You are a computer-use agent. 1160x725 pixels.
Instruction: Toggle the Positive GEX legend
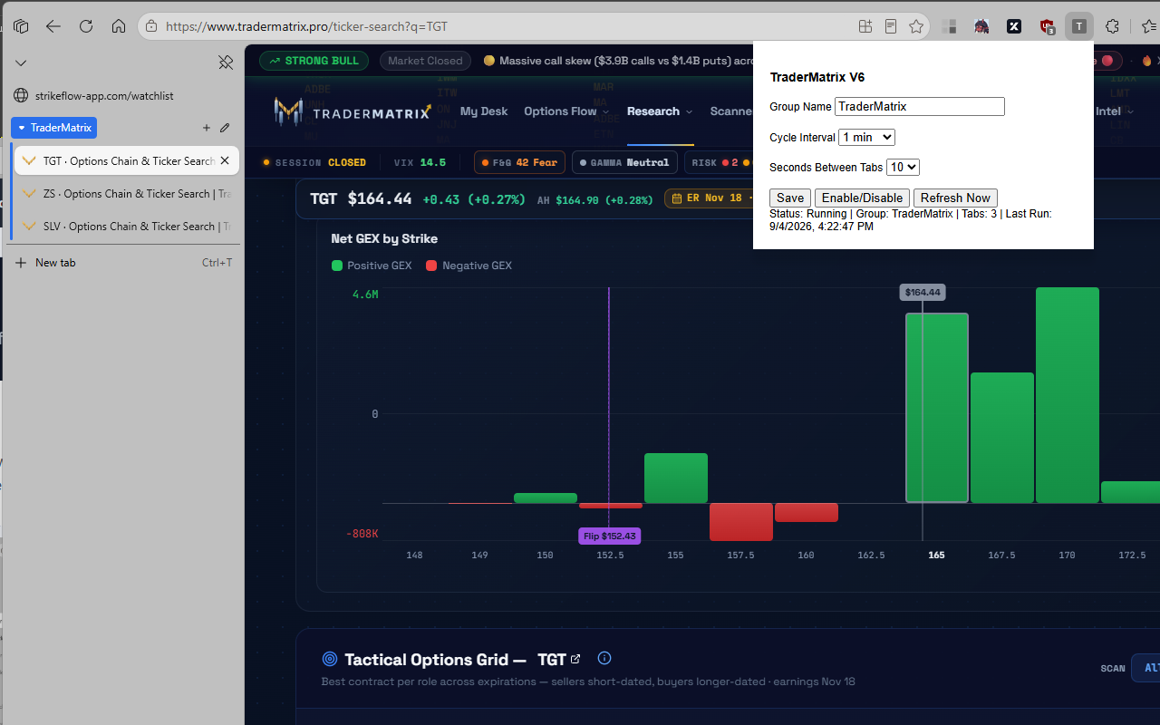[372, 266]
